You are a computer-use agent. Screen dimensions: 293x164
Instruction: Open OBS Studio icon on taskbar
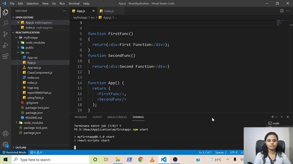pos(175,159)
